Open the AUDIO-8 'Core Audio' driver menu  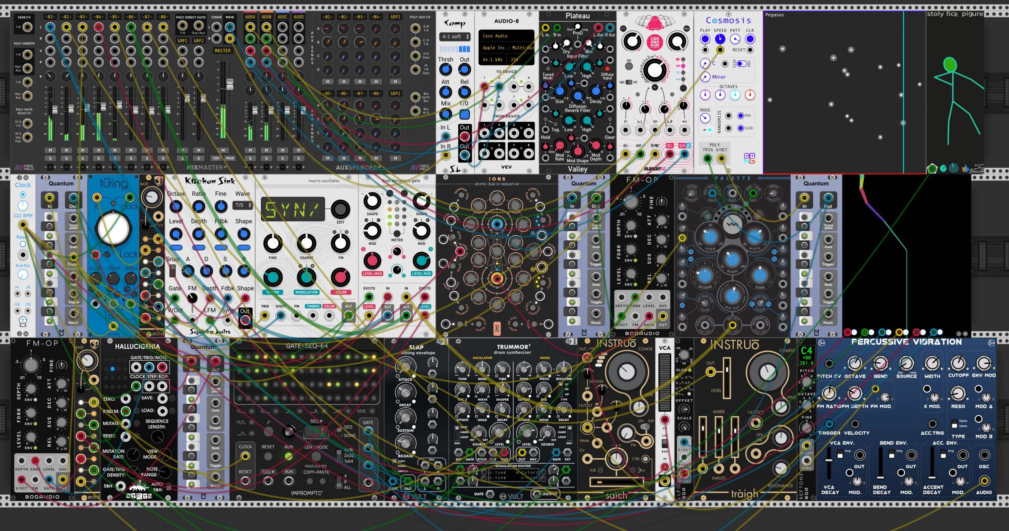click(x=506, y=36)
